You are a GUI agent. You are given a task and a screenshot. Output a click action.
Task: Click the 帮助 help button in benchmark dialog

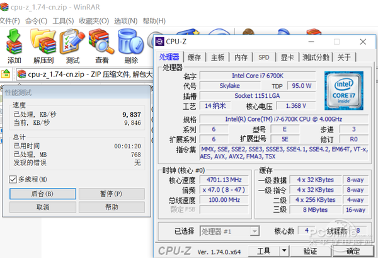pyautogui.click(x=112, y=207)
